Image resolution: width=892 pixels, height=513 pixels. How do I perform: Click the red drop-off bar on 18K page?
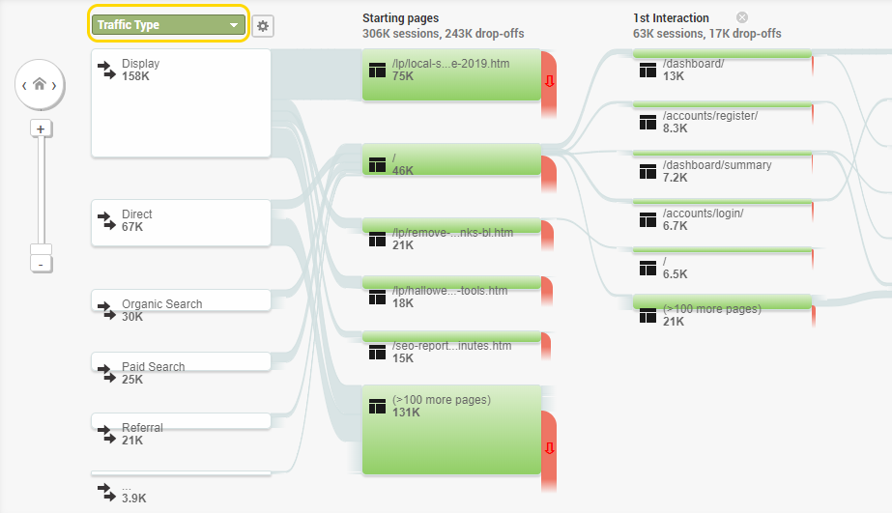(x=547, y=291)
